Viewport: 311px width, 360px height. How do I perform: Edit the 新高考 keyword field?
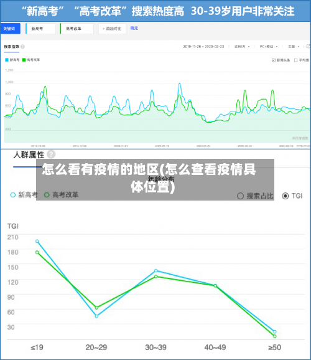click(x=40, y=29)
